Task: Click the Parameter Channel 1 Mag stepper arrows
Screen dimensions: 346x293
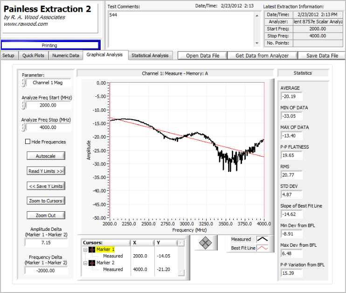Action: pyautogui.click(x=24, y=83)
